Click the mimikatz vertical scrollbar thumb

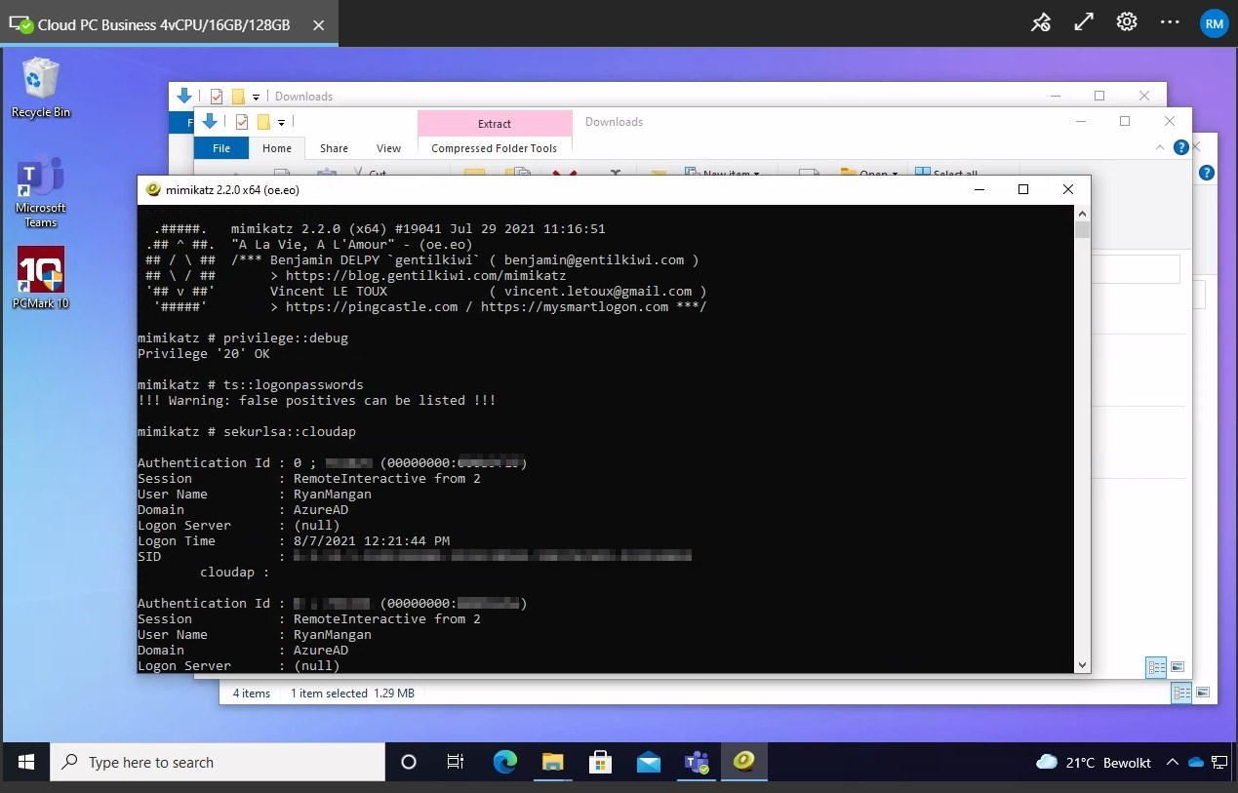(1081, 230)
